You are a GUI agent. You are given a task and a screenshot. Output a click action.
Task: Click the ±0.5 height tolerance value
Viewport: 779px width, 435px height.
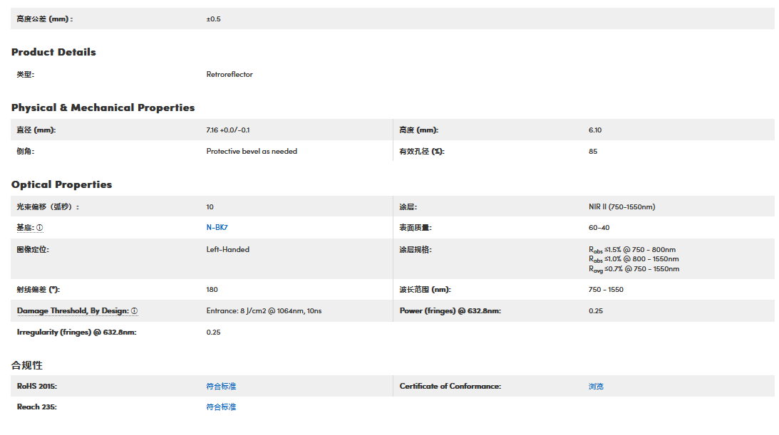point(213,19)
